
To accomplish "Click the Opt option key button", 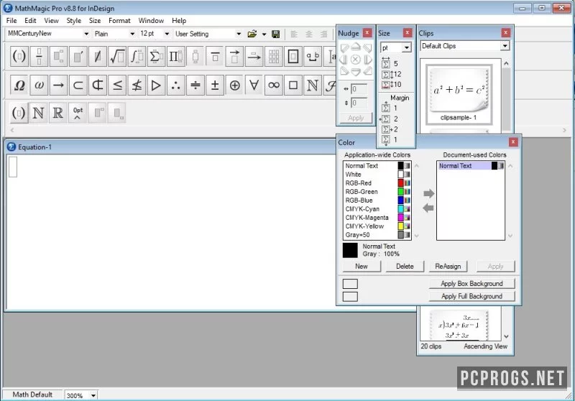I will (x=78, y=113).
